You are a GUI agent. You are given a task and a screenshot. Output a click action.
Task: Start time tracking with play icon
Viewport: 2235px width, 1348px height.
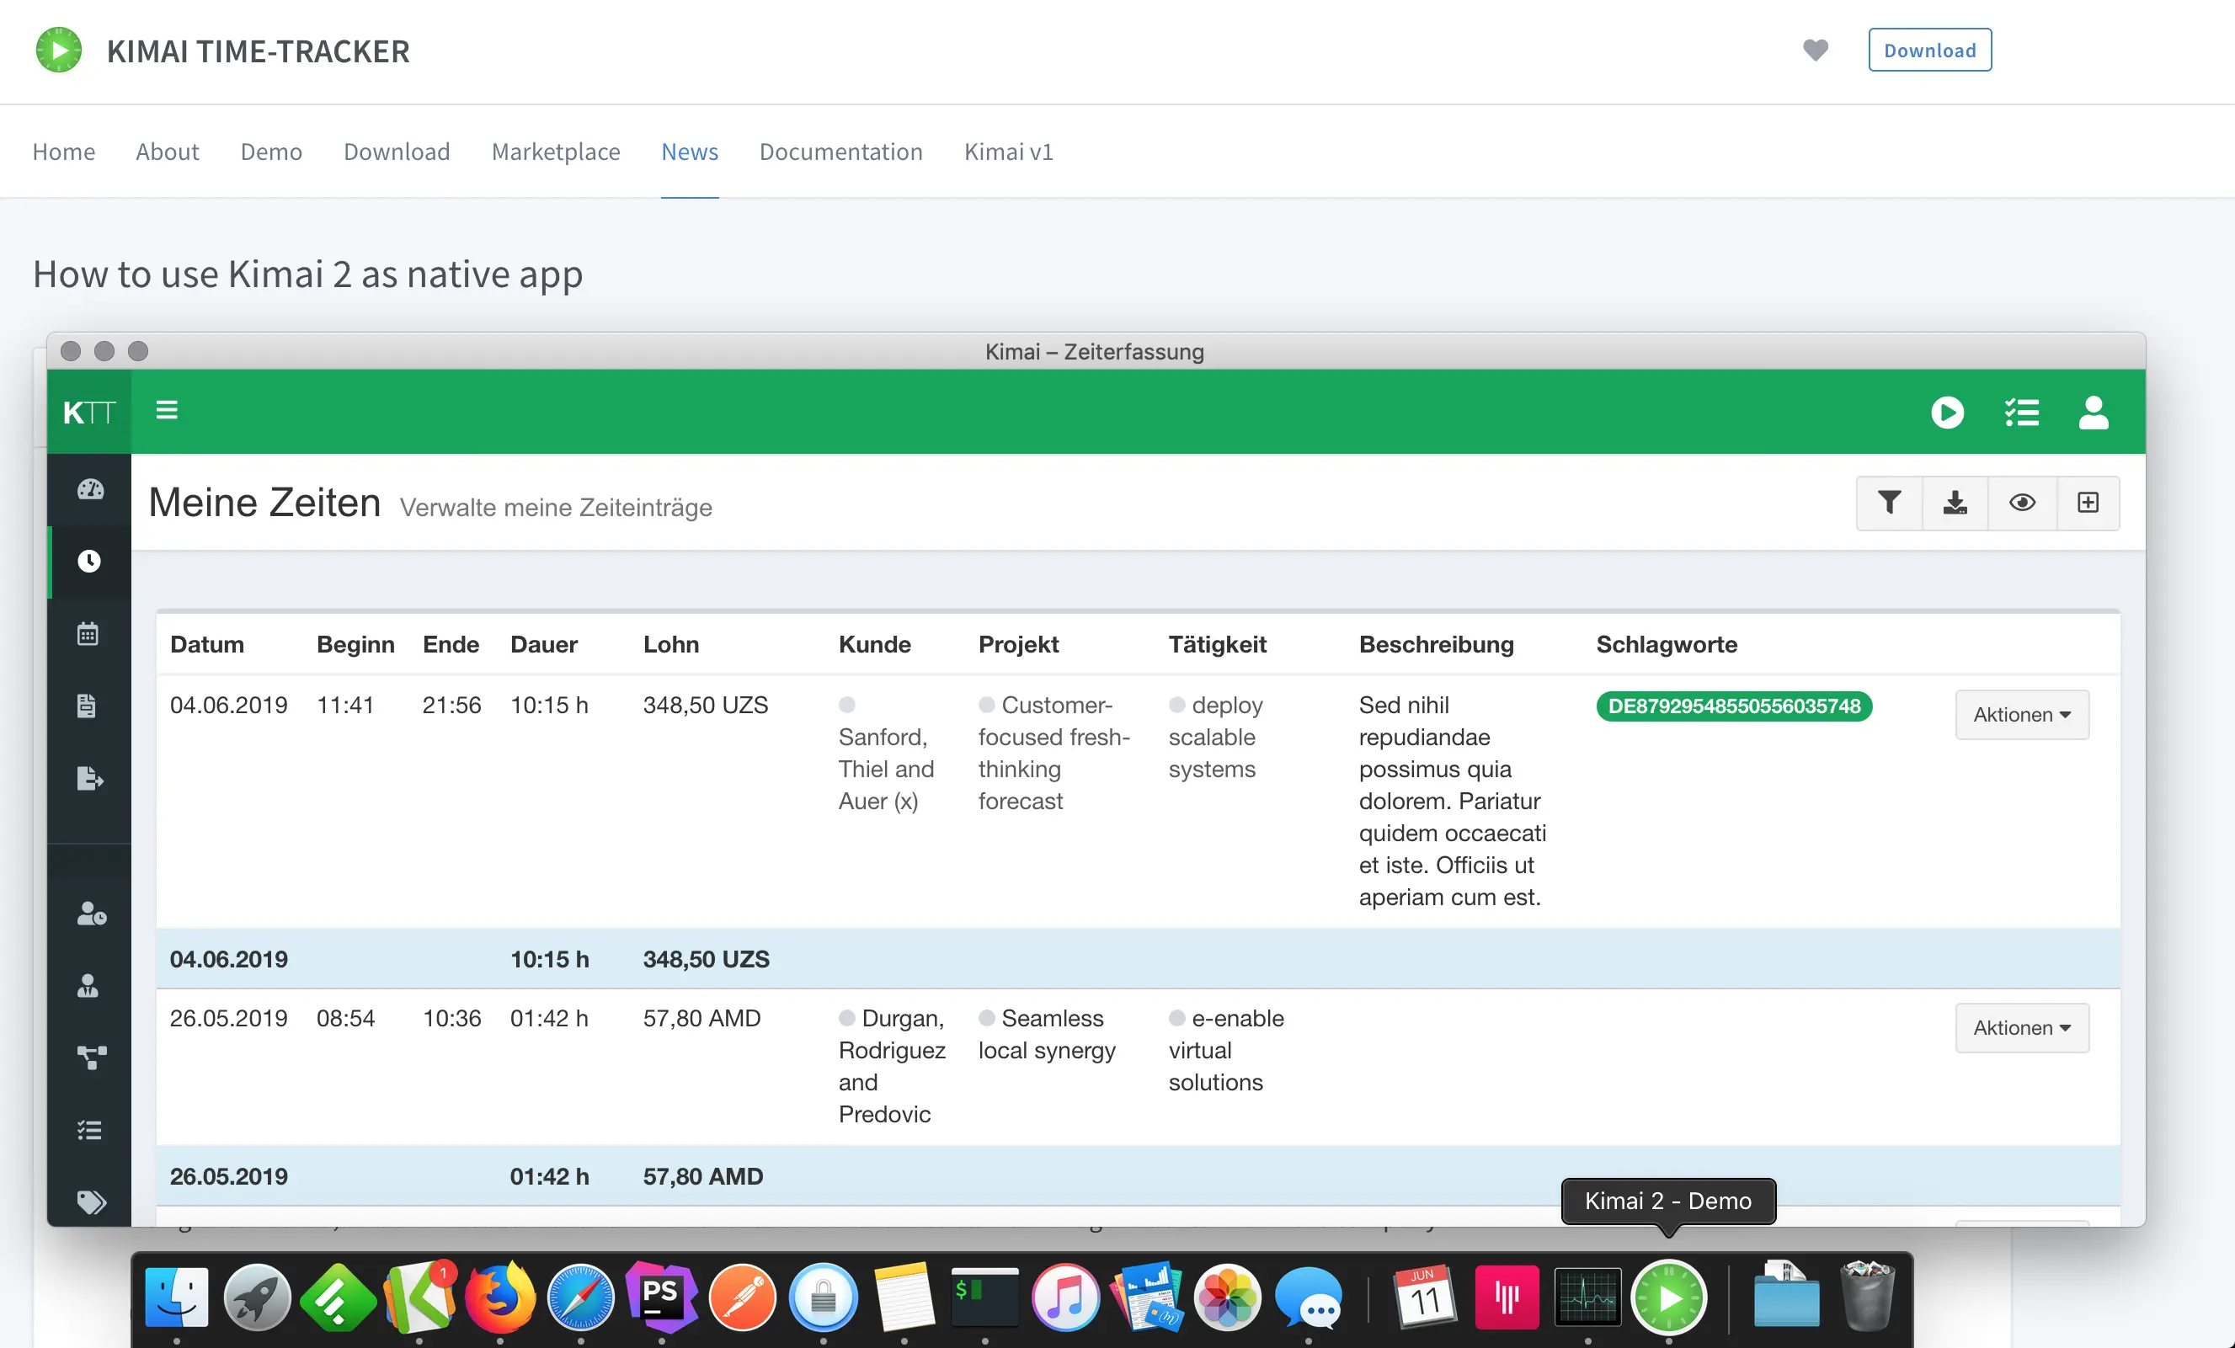pos(1946,412)
